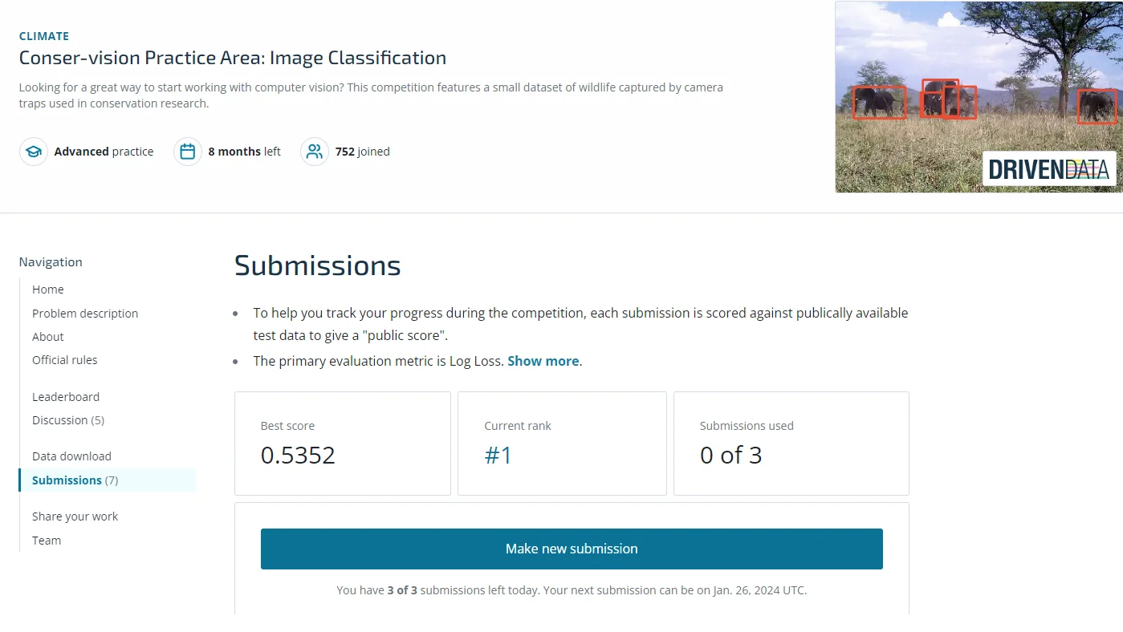Screen dimensions: 1123x632
Task: Go to the Data download page
Action: (71, 456)
